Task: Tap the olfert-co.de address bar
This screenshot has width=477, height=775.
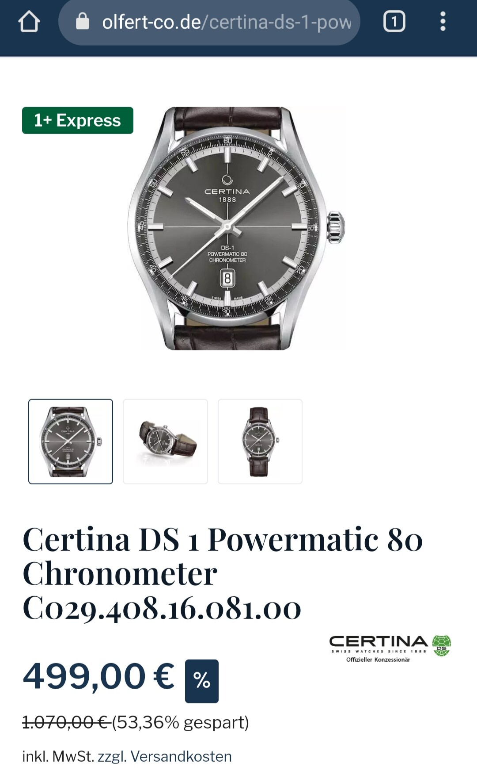Action: coord(209,22)
